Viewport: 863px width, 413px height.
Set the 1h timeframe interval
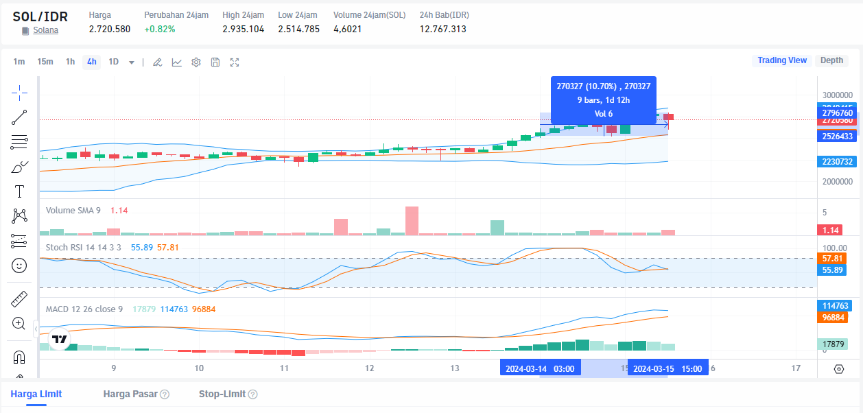click(x=70, y=62)
